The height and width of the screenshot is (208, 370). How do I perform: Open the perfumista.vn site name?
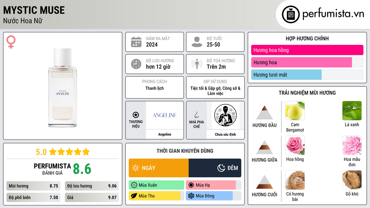[x=333, y=14]
